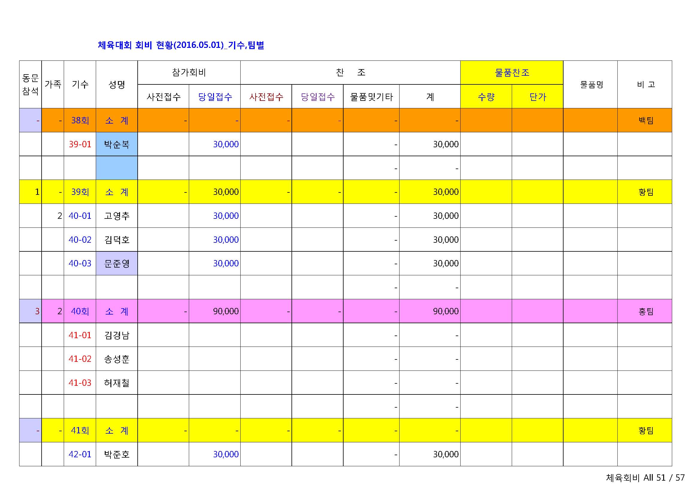This screenshot has width=700, height=495.
Task: Select the name cell 김덕호
Action: [117, 240]
